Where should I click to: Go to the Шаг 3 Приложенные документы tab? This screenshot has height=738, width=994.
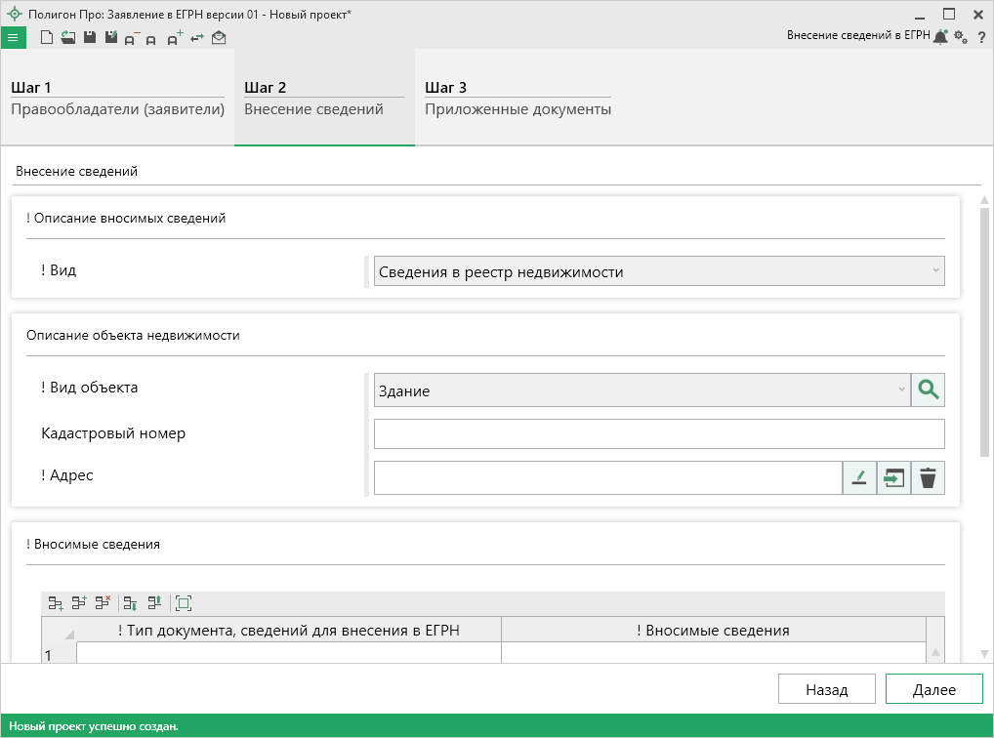[518, 98]
